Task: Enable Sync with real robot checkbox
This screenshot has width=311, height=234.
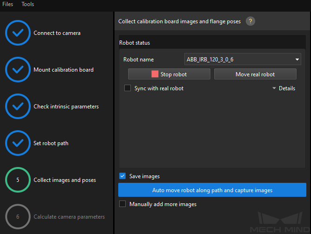Action: point(128,88)
